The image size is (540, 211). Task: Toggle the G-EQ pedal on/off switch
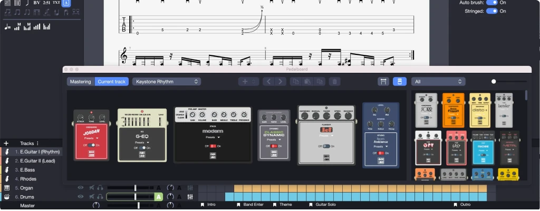(x=142, y=148)
